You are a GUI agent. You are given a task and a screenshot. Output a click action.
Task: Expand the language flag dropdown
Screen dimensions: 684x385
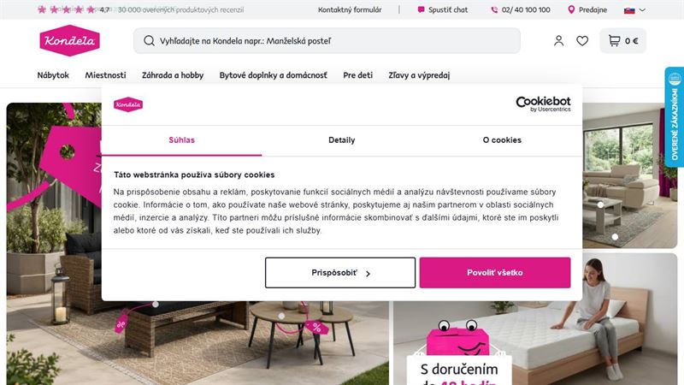(x=634, y=10)
